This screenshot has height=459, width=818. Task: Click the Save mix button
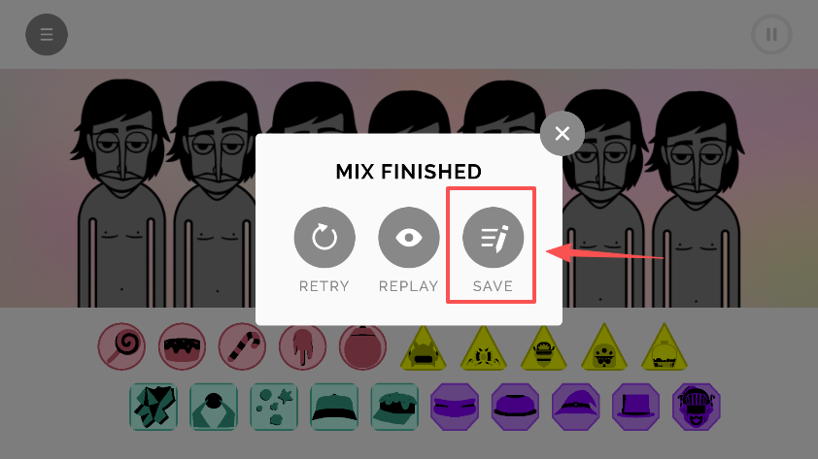[x=493, y=238]
